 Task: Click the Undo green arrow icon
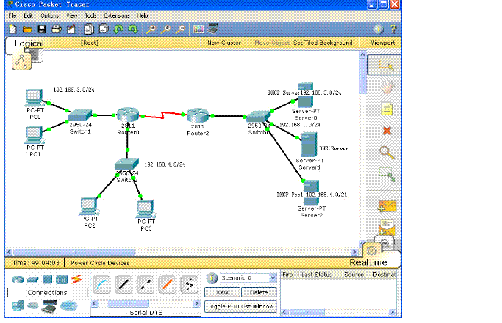pos(118,29)
